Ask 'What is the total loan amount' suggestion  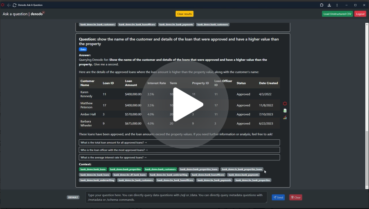coord(179,142)
